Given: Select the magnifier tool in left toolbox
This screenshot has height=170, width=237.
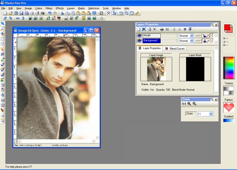Looking at the screenshot, I should click(3, 28).
